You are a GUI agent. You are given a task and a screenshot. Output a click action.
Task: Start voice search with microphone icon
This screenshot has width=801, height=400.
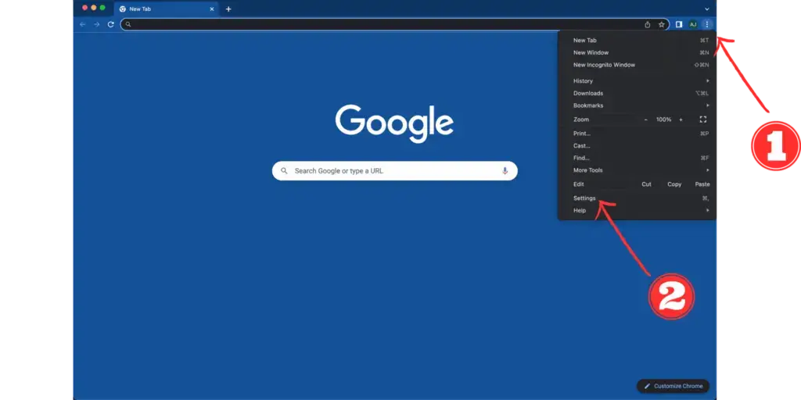505,171
